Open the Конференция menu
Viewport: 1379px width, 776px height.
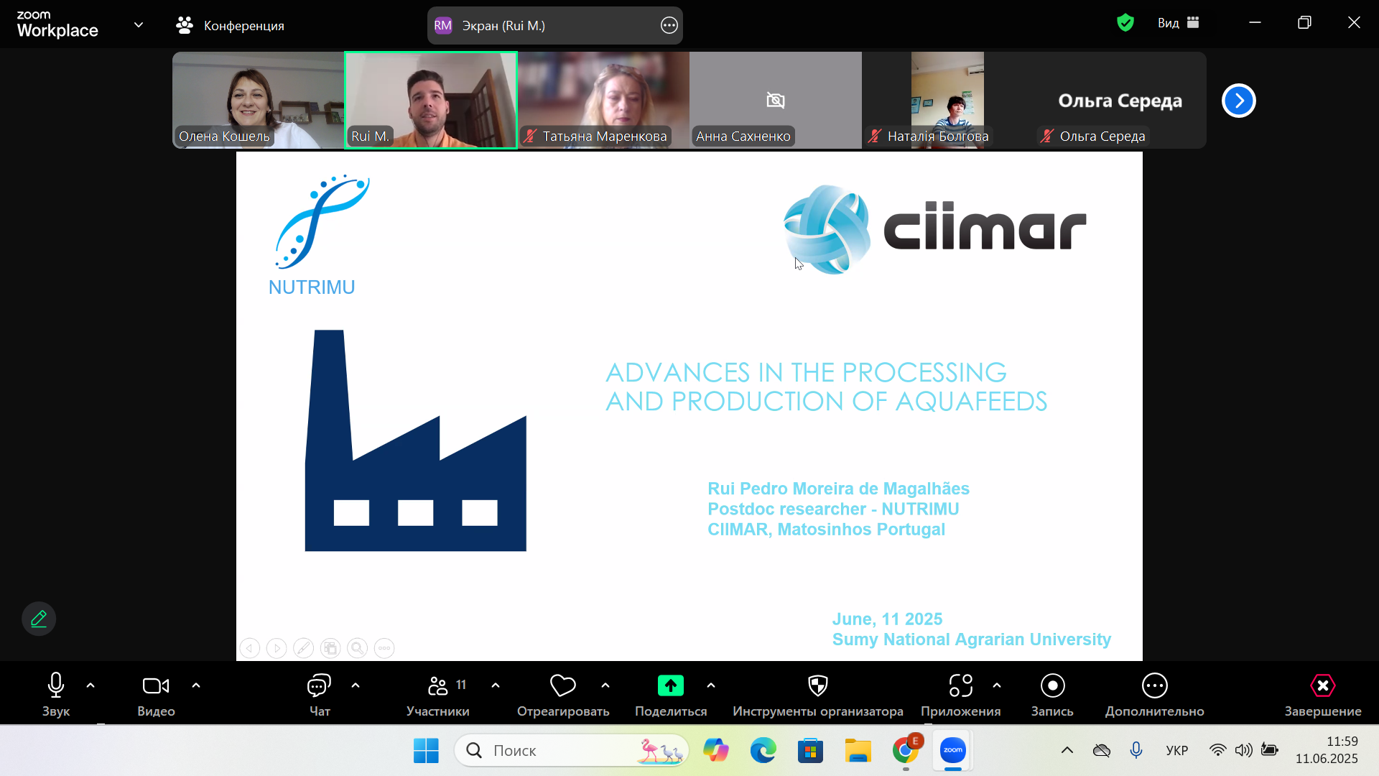pyautogui.click(x=231, y=26)
